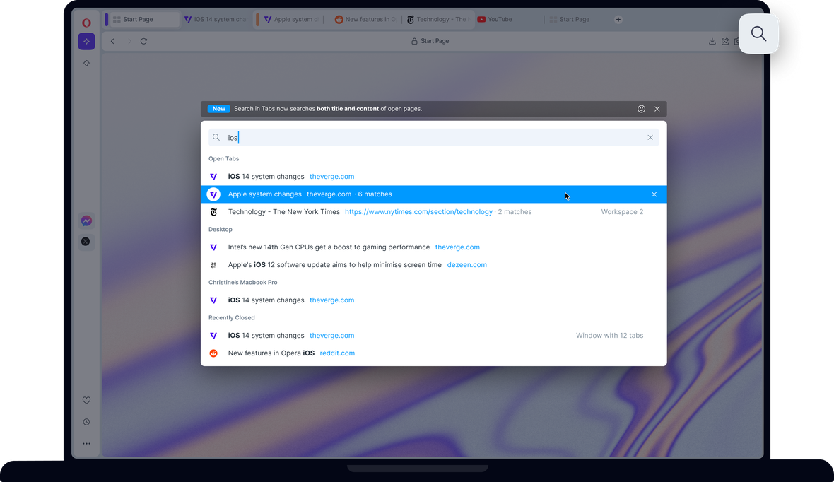The width and height of the screenshot is (834, 482).
Task: Click the theverge.com link in Intel's row
Action: pos(457,247)
